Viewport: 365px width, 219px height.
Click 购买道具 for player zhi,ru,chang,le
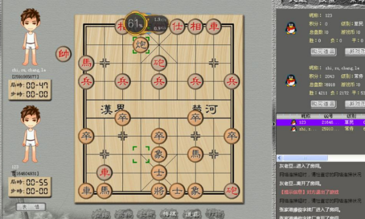324,104
